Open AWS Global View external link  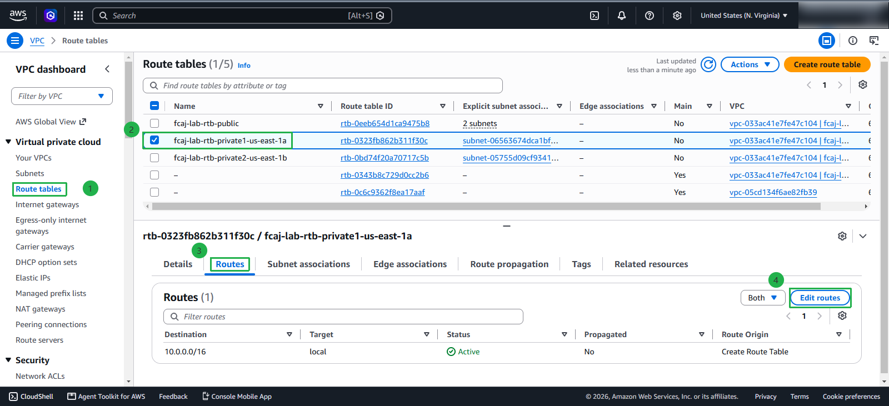coord(51,122)
